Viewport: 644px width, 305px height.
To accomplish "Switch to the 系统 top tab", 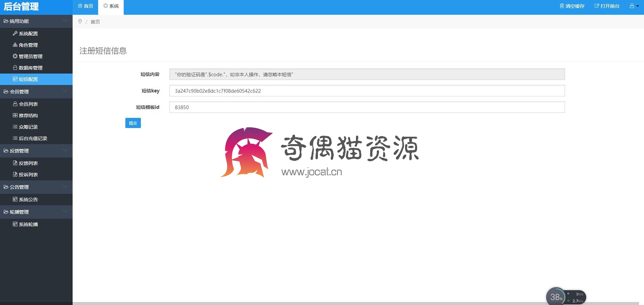I will point(111,7).
